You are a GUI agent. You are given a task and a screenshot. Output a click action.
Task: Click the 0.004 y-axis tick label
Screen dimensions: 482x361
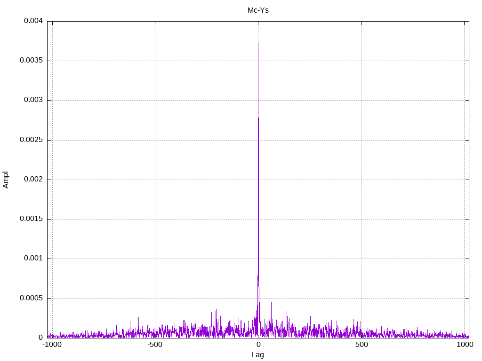[x=33, y=21]
